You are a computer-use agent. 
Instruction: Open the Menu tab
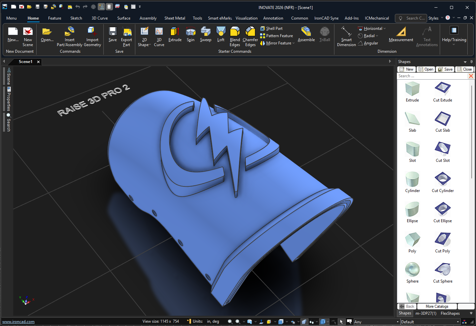(x=11, y=18)
